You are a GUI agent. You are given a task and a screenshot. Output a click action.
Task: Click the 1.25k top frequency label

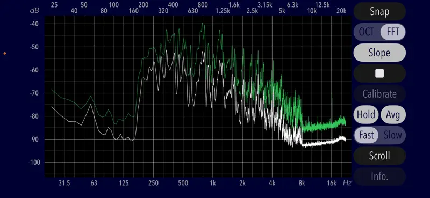coord(223,11)
